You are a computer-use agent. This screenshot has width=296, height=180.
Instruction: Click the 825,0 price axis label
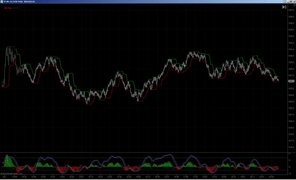click(x=291, y=88)
